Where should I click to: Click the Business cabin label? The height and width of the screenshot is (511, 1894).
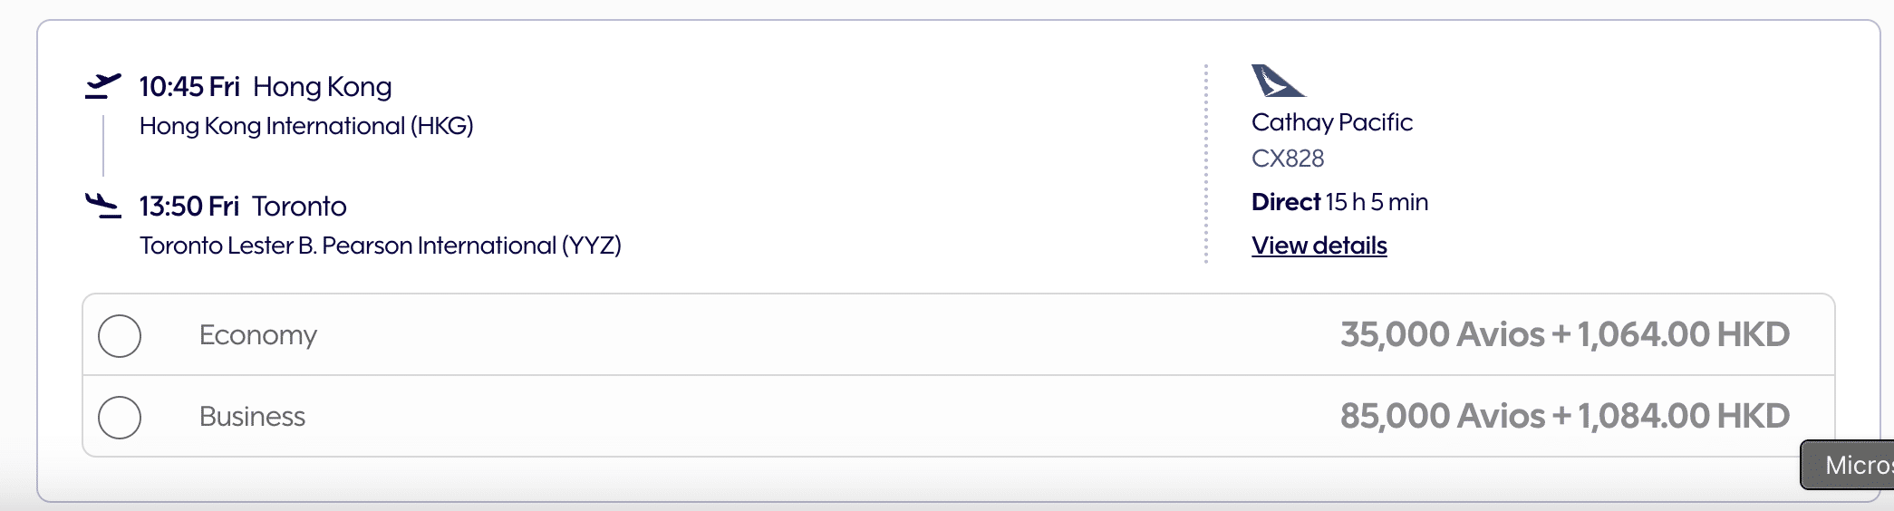[252, 417]
